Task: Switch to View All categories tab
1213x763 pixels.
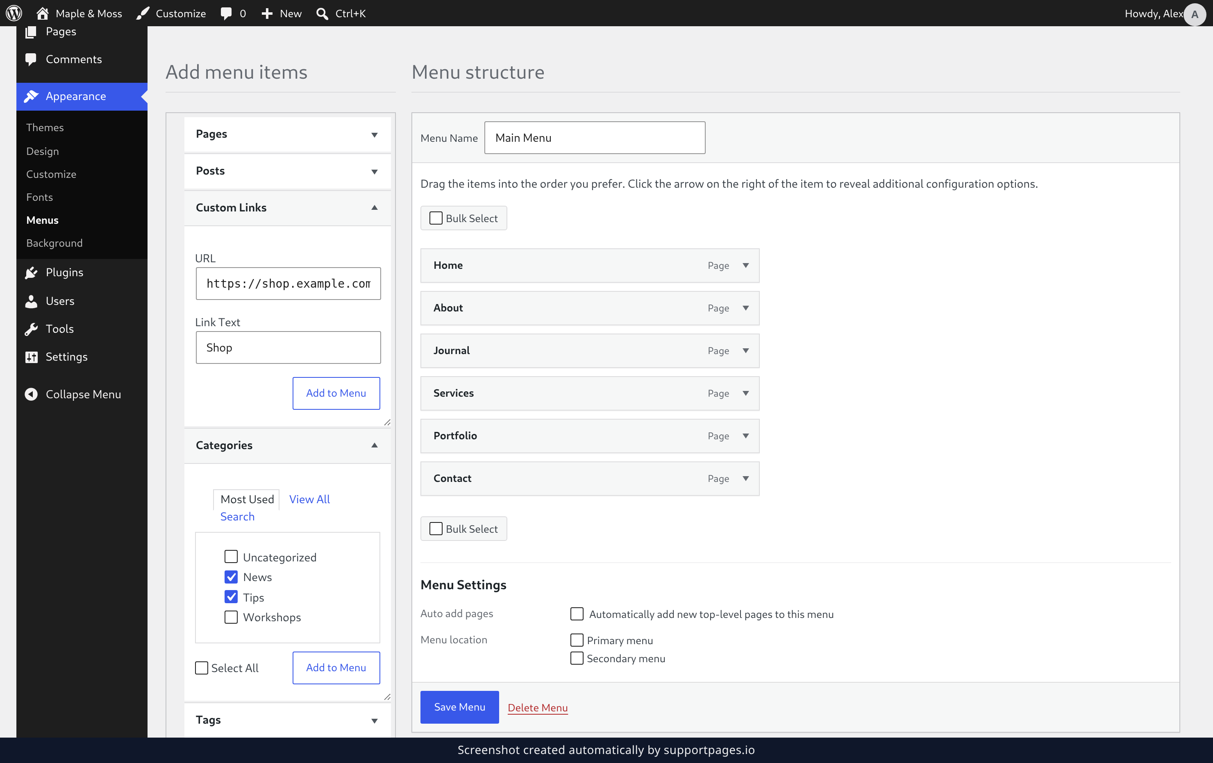Action: pos(309,499)
